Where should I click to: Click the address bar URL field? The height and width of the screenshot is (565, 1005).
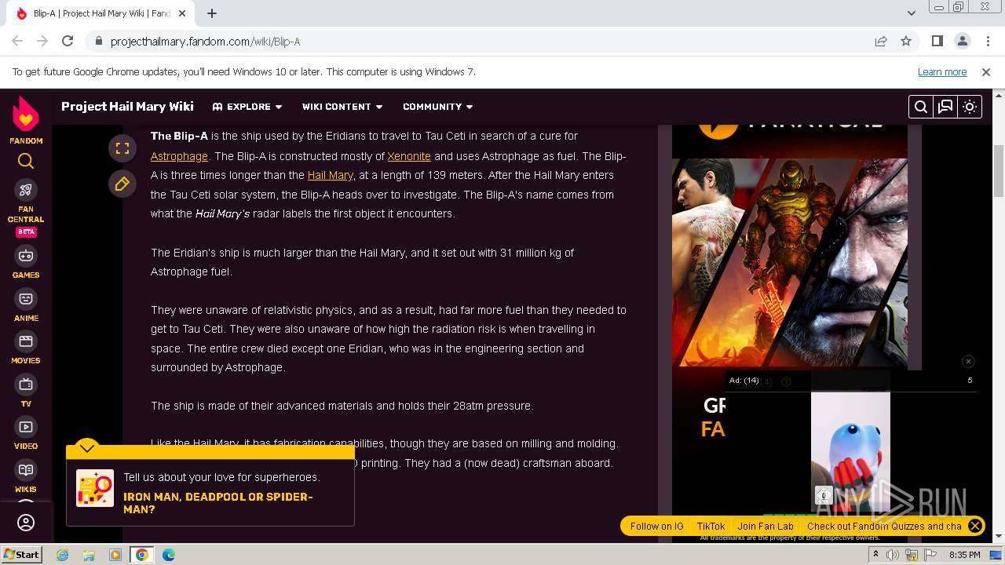(x=487, y=41)
